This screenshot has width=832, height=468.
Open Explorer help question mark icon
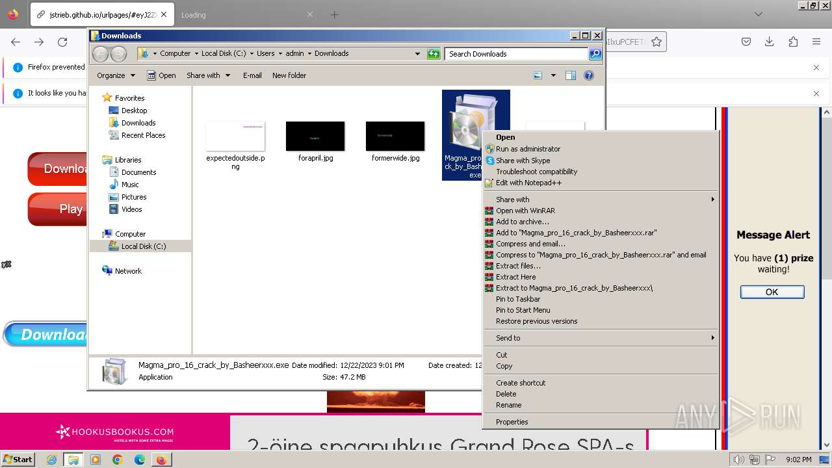(x=589, y=75)
